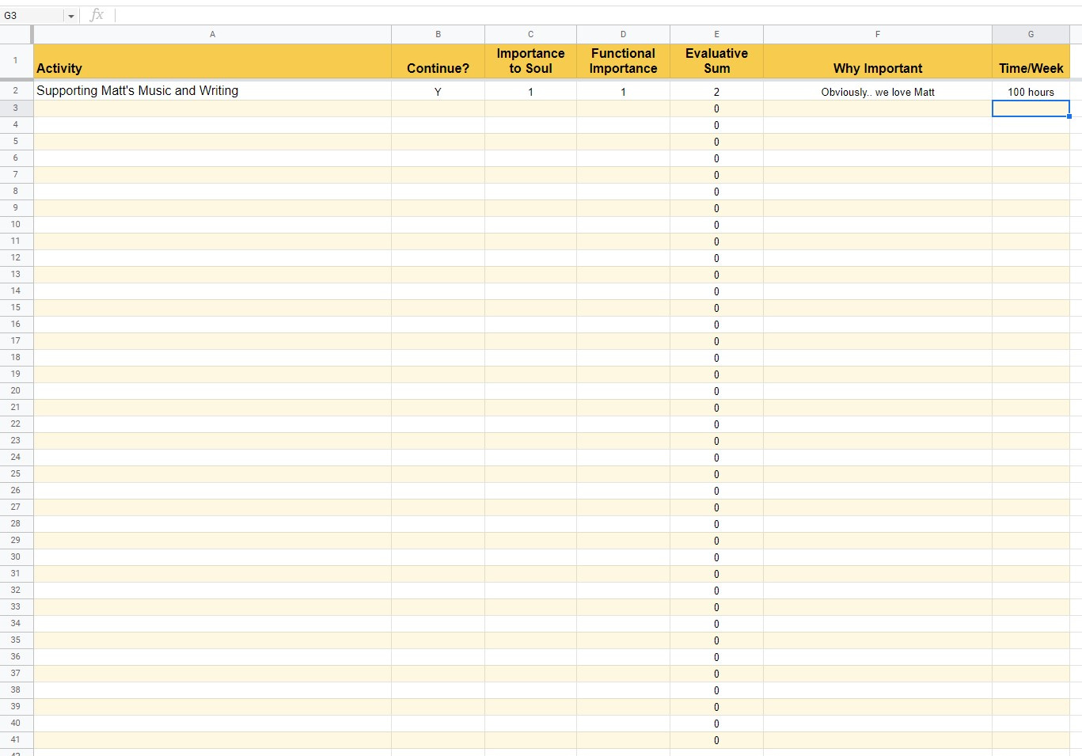Click the Evaluative Sum 0 in row 3
1082x756 pixels.
(x=716, y=108)
